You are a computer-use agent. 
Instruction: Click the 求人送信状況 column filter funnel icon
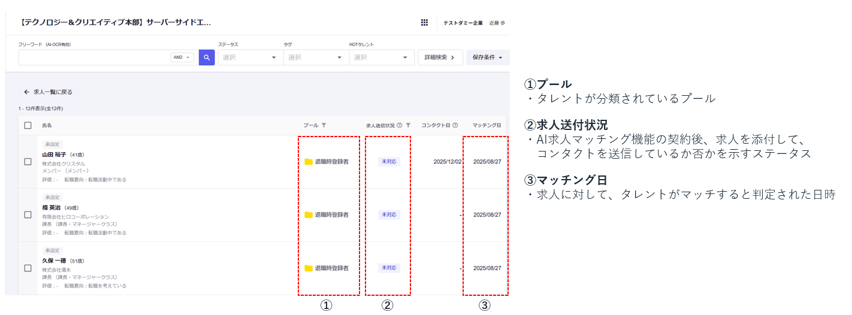click(408, 125)
